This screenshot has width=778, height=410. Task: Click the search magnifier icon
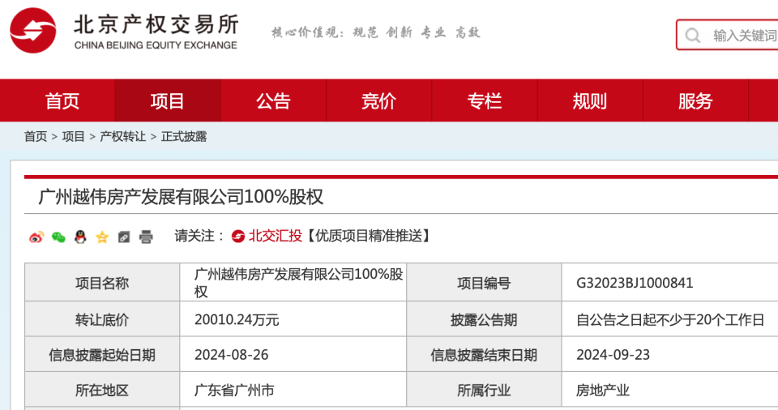(x=693, y=35)
